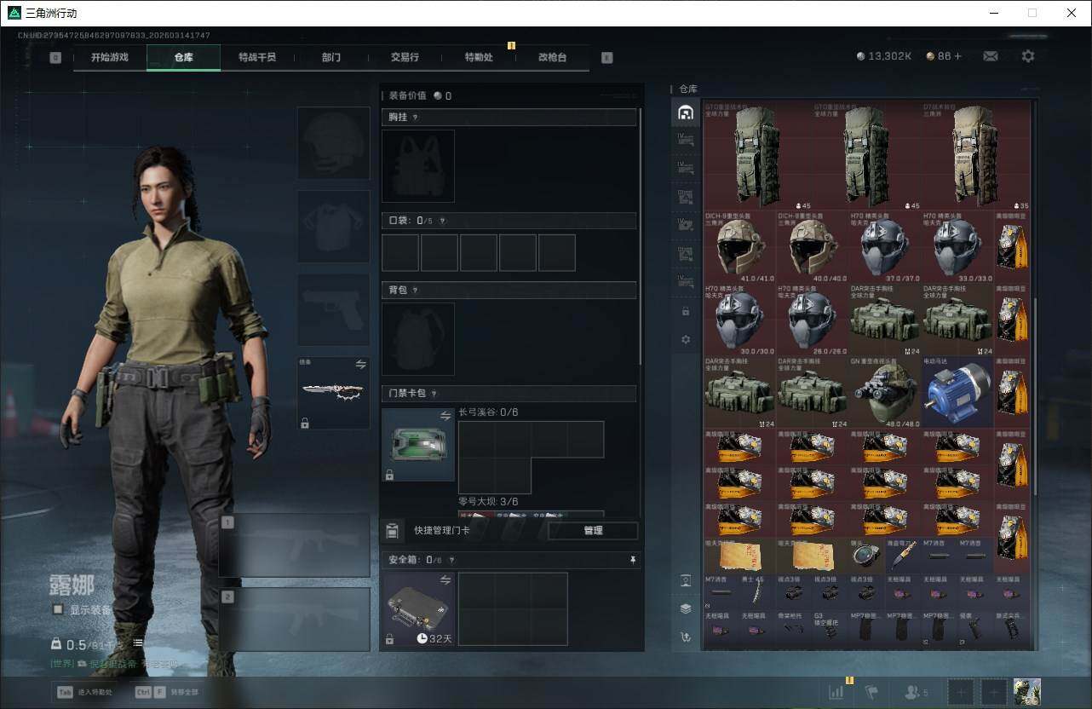This screenshot has width=1092, height=709.
Task: Click the swap arrows on the key card case
Action: click(445, 416)
